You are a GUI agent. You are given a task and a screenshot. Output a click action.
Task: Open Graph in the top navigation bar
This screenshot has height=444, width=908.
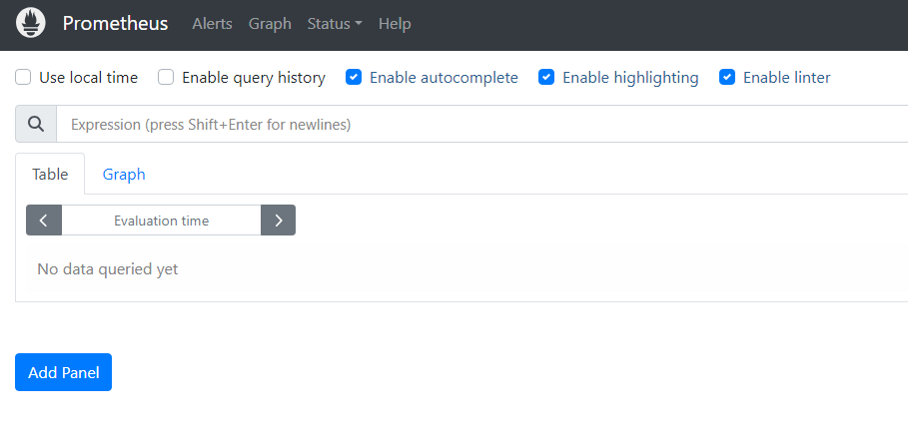point(270,24)
